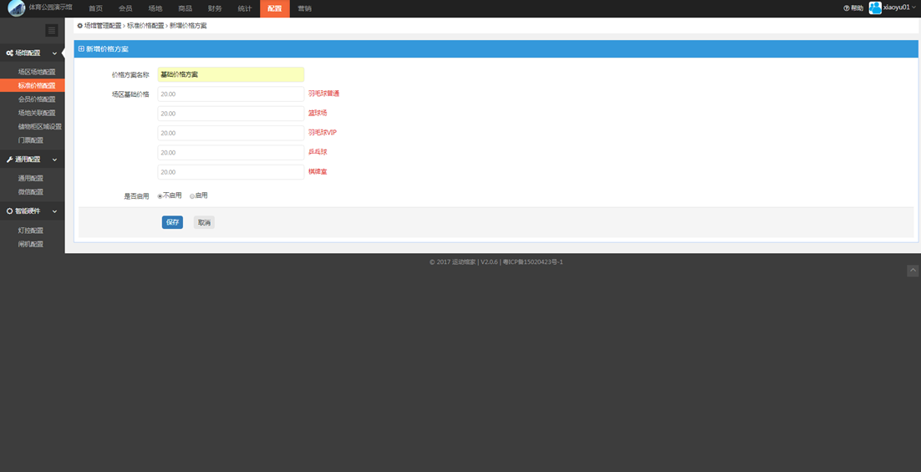Click the 取消 button
This screenshot has width=921, height=472.
(x=205, y=222)
